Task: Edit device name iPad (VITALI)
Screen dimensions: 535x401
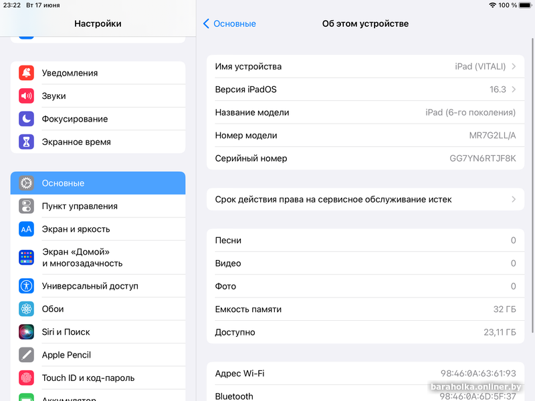Action: click(x=480, y=66)
